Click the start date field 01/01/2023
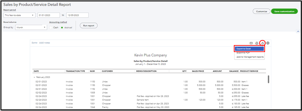Image resolution: width=302 pixels, height=111 pixels. coord(49,15)
